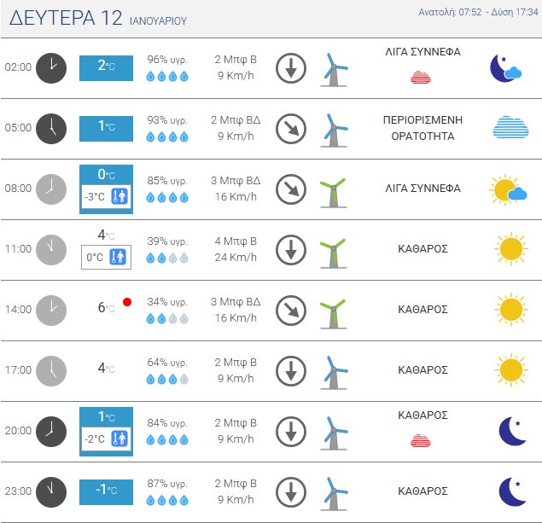This screenshot has height=523, width=542.
Task: Click the ΔΕΥΤΕΡΑ 12 date heading
Action: point(67,19)
